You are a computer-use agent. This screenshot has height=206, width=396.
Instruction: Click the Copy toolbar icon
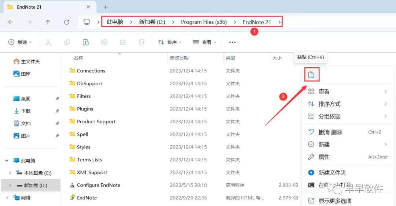(67, 42)
